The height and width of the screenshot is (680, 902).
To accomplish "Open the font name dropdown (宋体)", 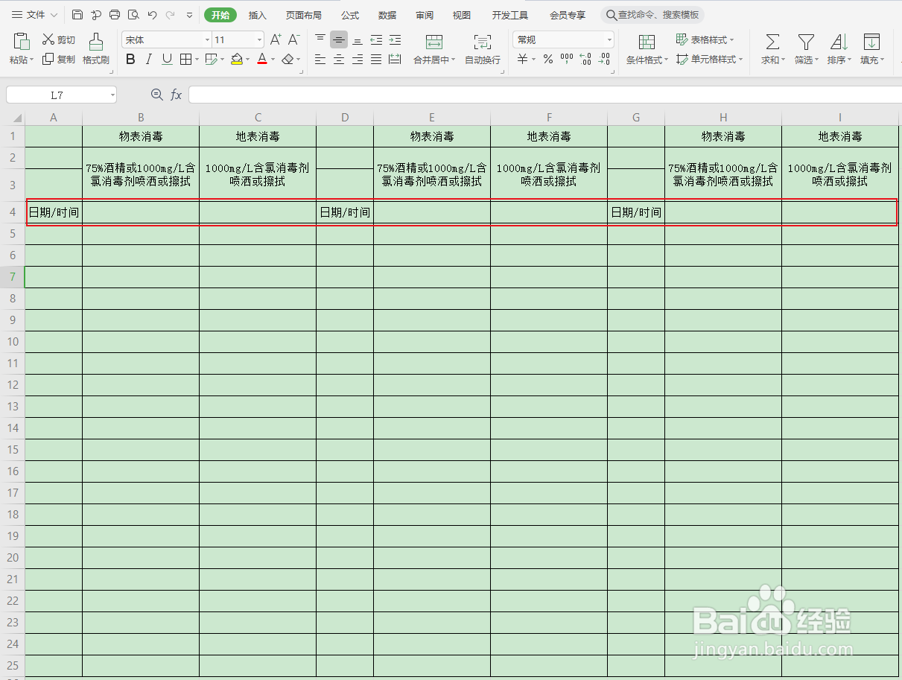I will 207,40.
